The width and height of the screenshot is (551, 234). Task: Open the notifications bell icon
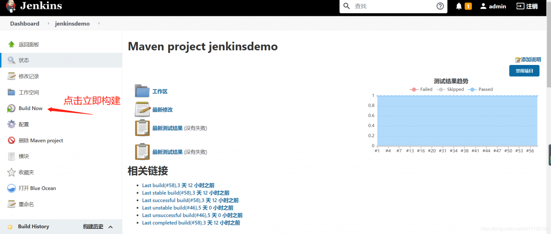pyautogui.click(x=459, y=6)
